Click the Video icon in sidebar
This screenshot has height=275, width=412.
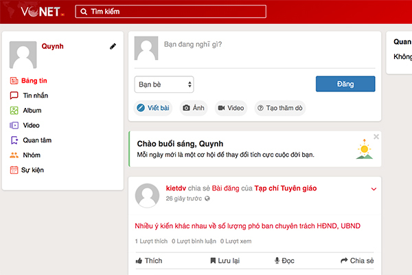pyautogui.click(x=14, y=125)
